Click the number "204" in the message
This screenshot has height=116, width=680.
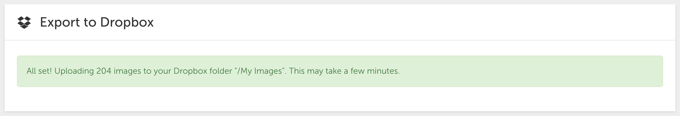point(104,71)
